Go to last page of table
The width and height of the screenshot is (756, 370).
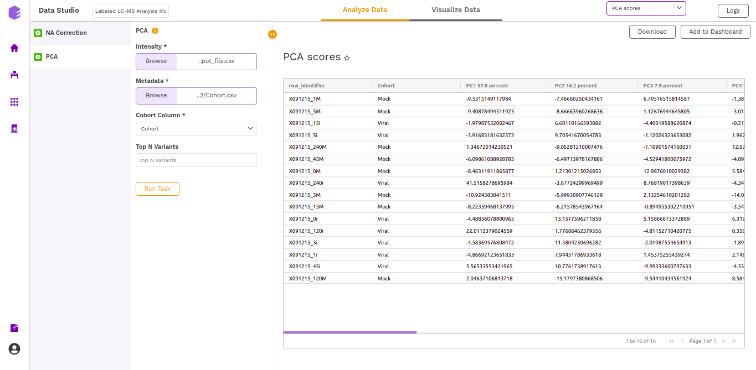click(734, 341)
